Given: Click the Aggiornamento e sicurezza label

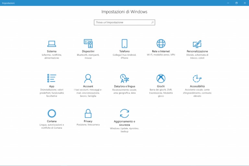Looking at the screenshot, I should pos(124,123).
